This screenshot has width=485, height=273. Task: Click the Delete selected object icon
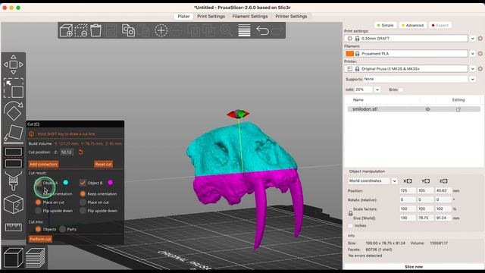[x=81, y=30]
